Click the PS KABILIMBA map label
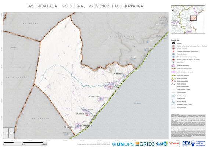Image resolution: width=208 pixels, height=147 pixels. coord(94,97)
